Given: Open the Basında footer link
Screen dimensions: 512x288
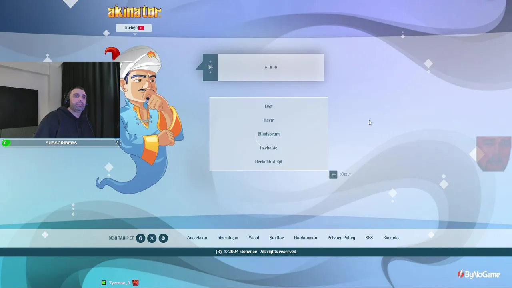Looking at the screenshot, I should pyautogui.click(x=391, y=238).
